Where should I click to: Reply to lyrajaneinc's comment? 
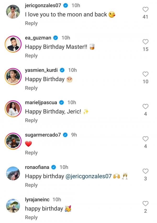click(31, 217)
